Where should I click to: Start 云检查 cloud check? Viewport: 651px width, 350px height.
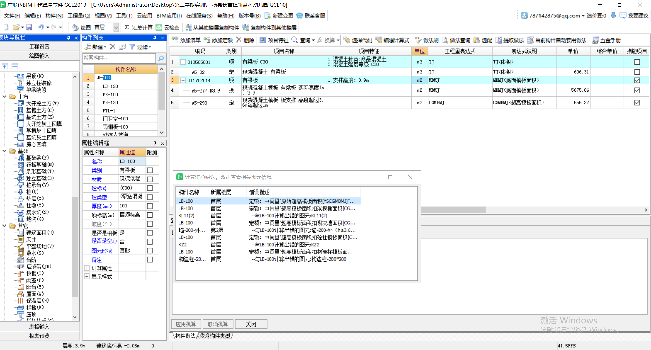[x=168, y=27]
